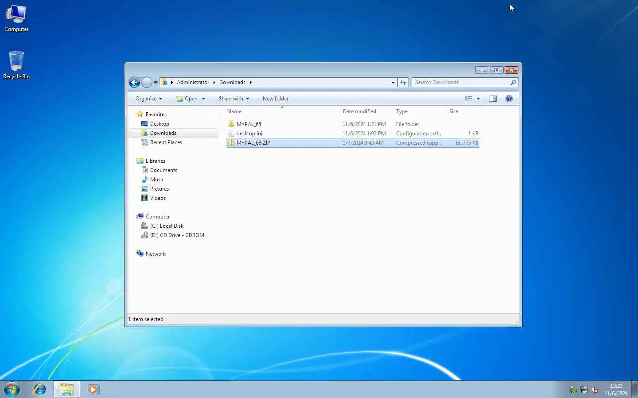Open the Windows Start menu

point(12,390)
